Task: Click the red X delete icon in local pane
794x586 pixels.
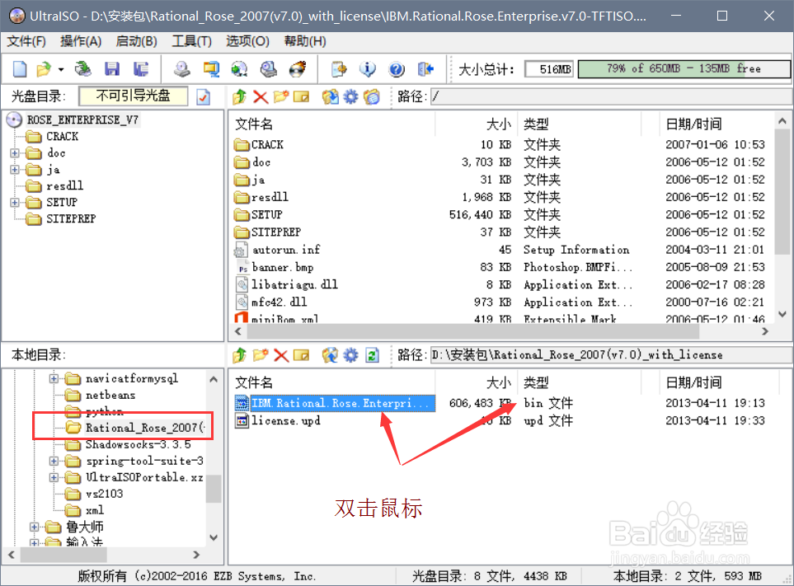Action: [x=281, y=355]
